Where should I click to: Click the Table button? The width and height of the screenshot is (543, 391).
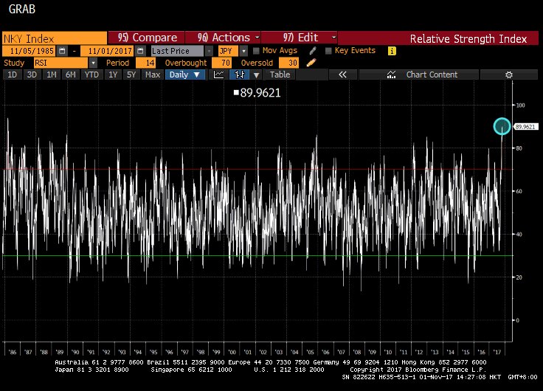(x=280, y=75)
